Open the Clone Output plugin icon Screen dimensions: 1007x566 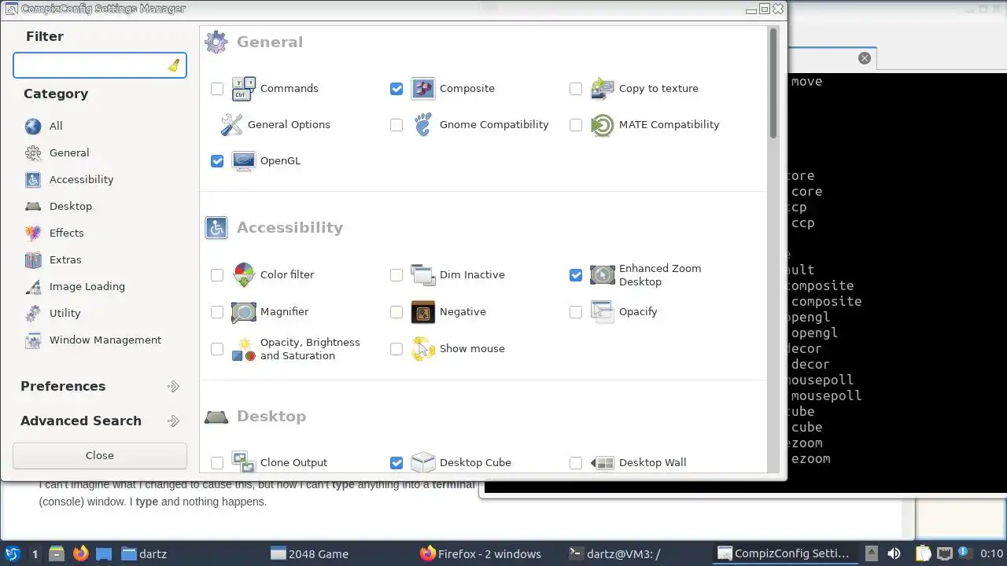click(x=244, y=462)
